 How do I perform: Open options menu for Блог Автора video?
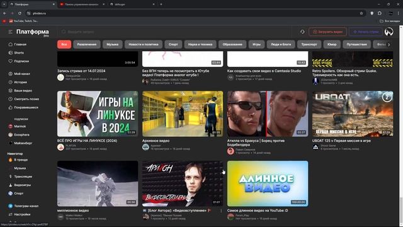pos(221,211)
